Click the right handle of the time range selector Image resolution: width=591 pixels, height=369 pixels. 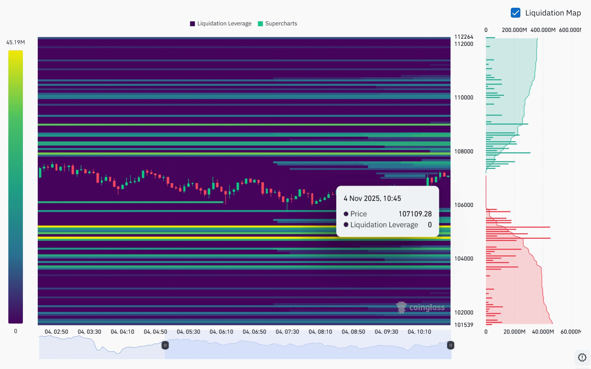point(451,345)
